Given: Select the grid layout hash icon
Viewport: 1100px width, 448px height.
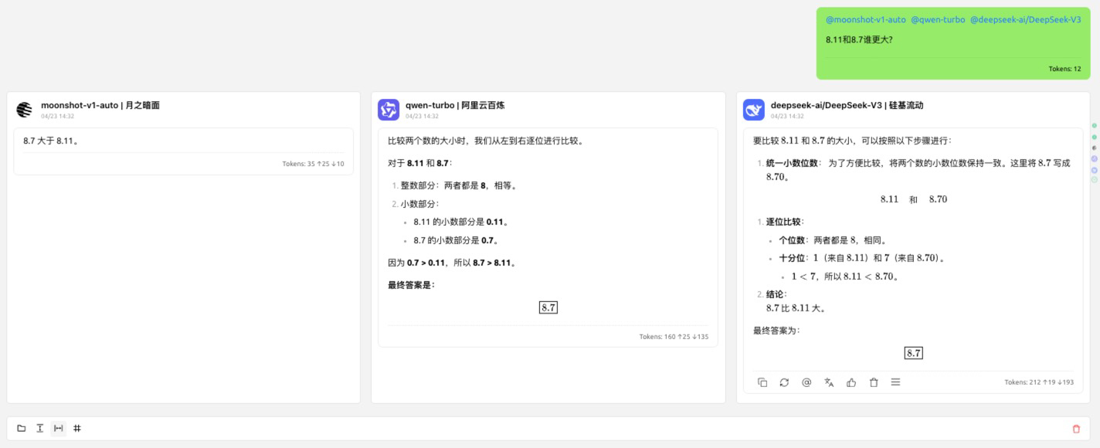Looking at the screenshot, I should tap(76, 428).
